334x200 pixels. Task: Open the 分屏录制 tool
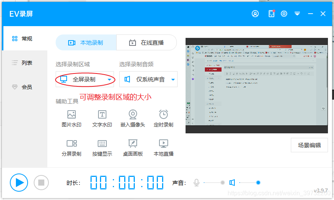point(71,148)
